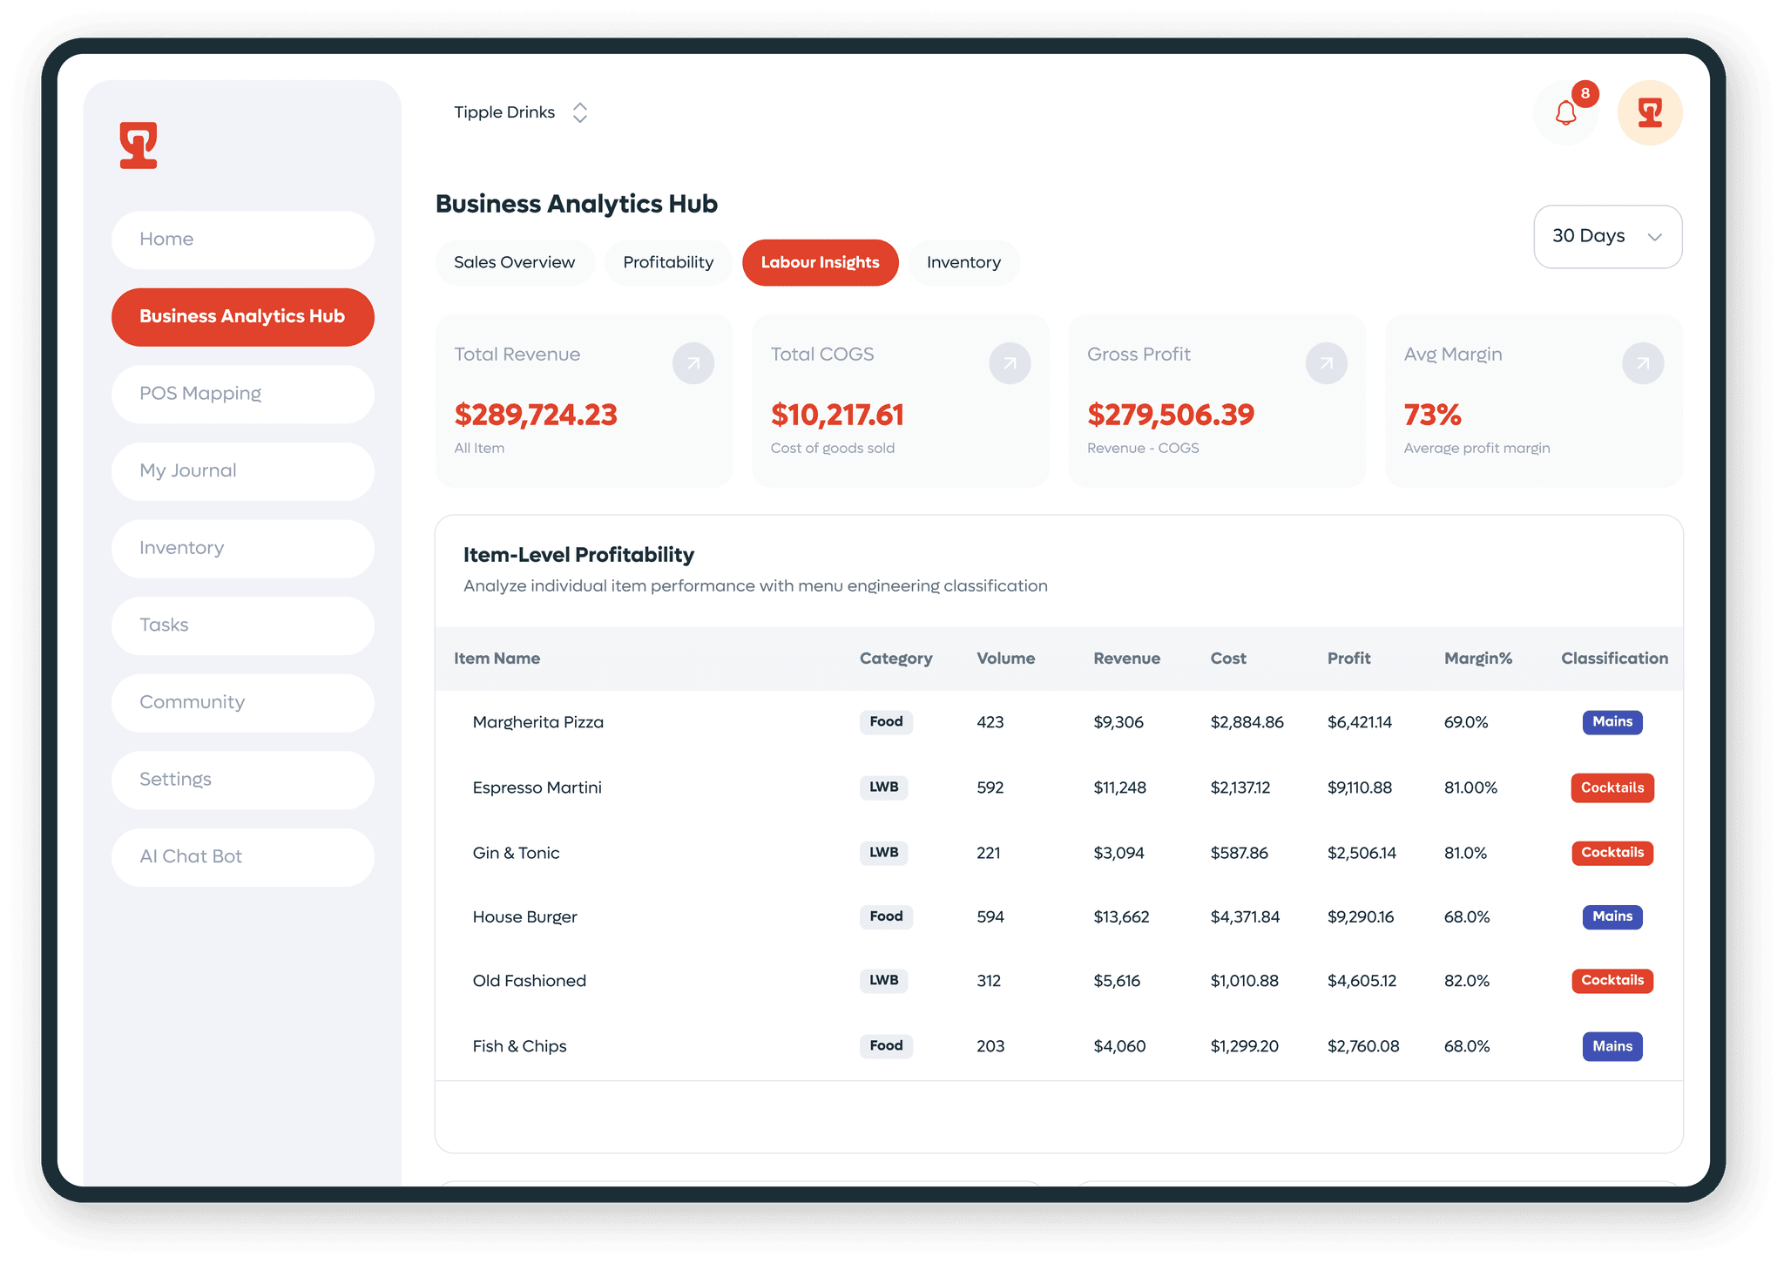Switch to the Profitability tab
Screen dimensions: 1784x1264
click(668, 262)
